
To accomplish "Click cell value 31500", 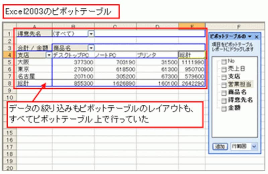I will click(x=157, y=62).
